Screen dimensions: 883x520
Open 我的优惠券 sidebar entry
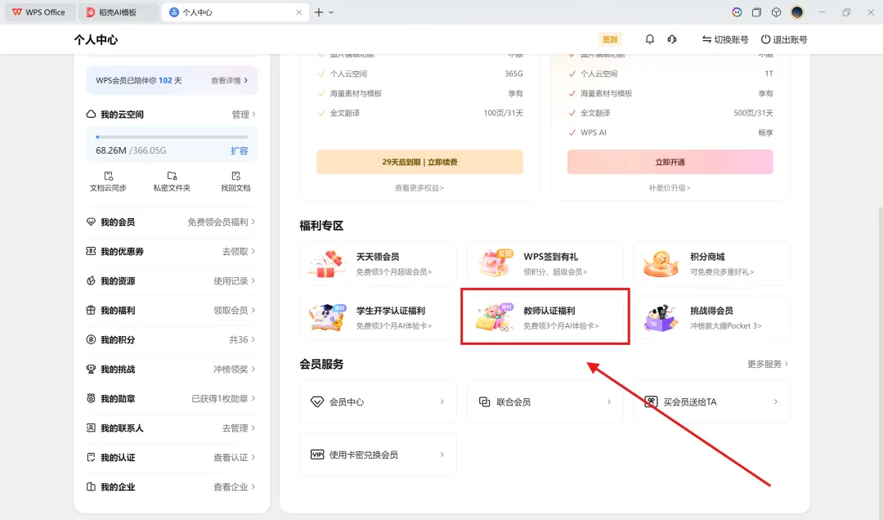click(x=171, y=251)
